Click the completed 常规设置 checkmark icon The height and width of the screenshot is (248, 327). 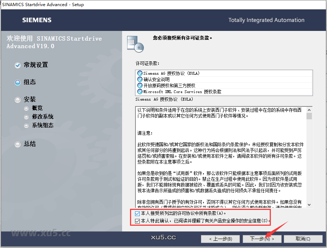click(17, 65)
